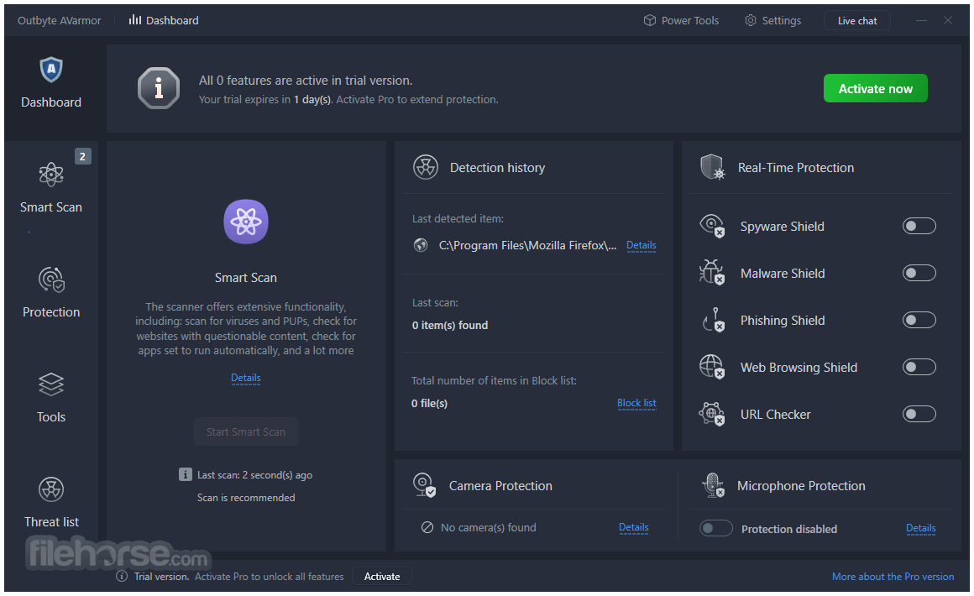Click the 'Scan is recommended' text
The image size is (974, 596).
coord(246,498)
